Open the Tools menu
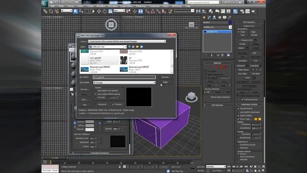The height and width of the screenshot is (173, 307). tap(61, 6)
